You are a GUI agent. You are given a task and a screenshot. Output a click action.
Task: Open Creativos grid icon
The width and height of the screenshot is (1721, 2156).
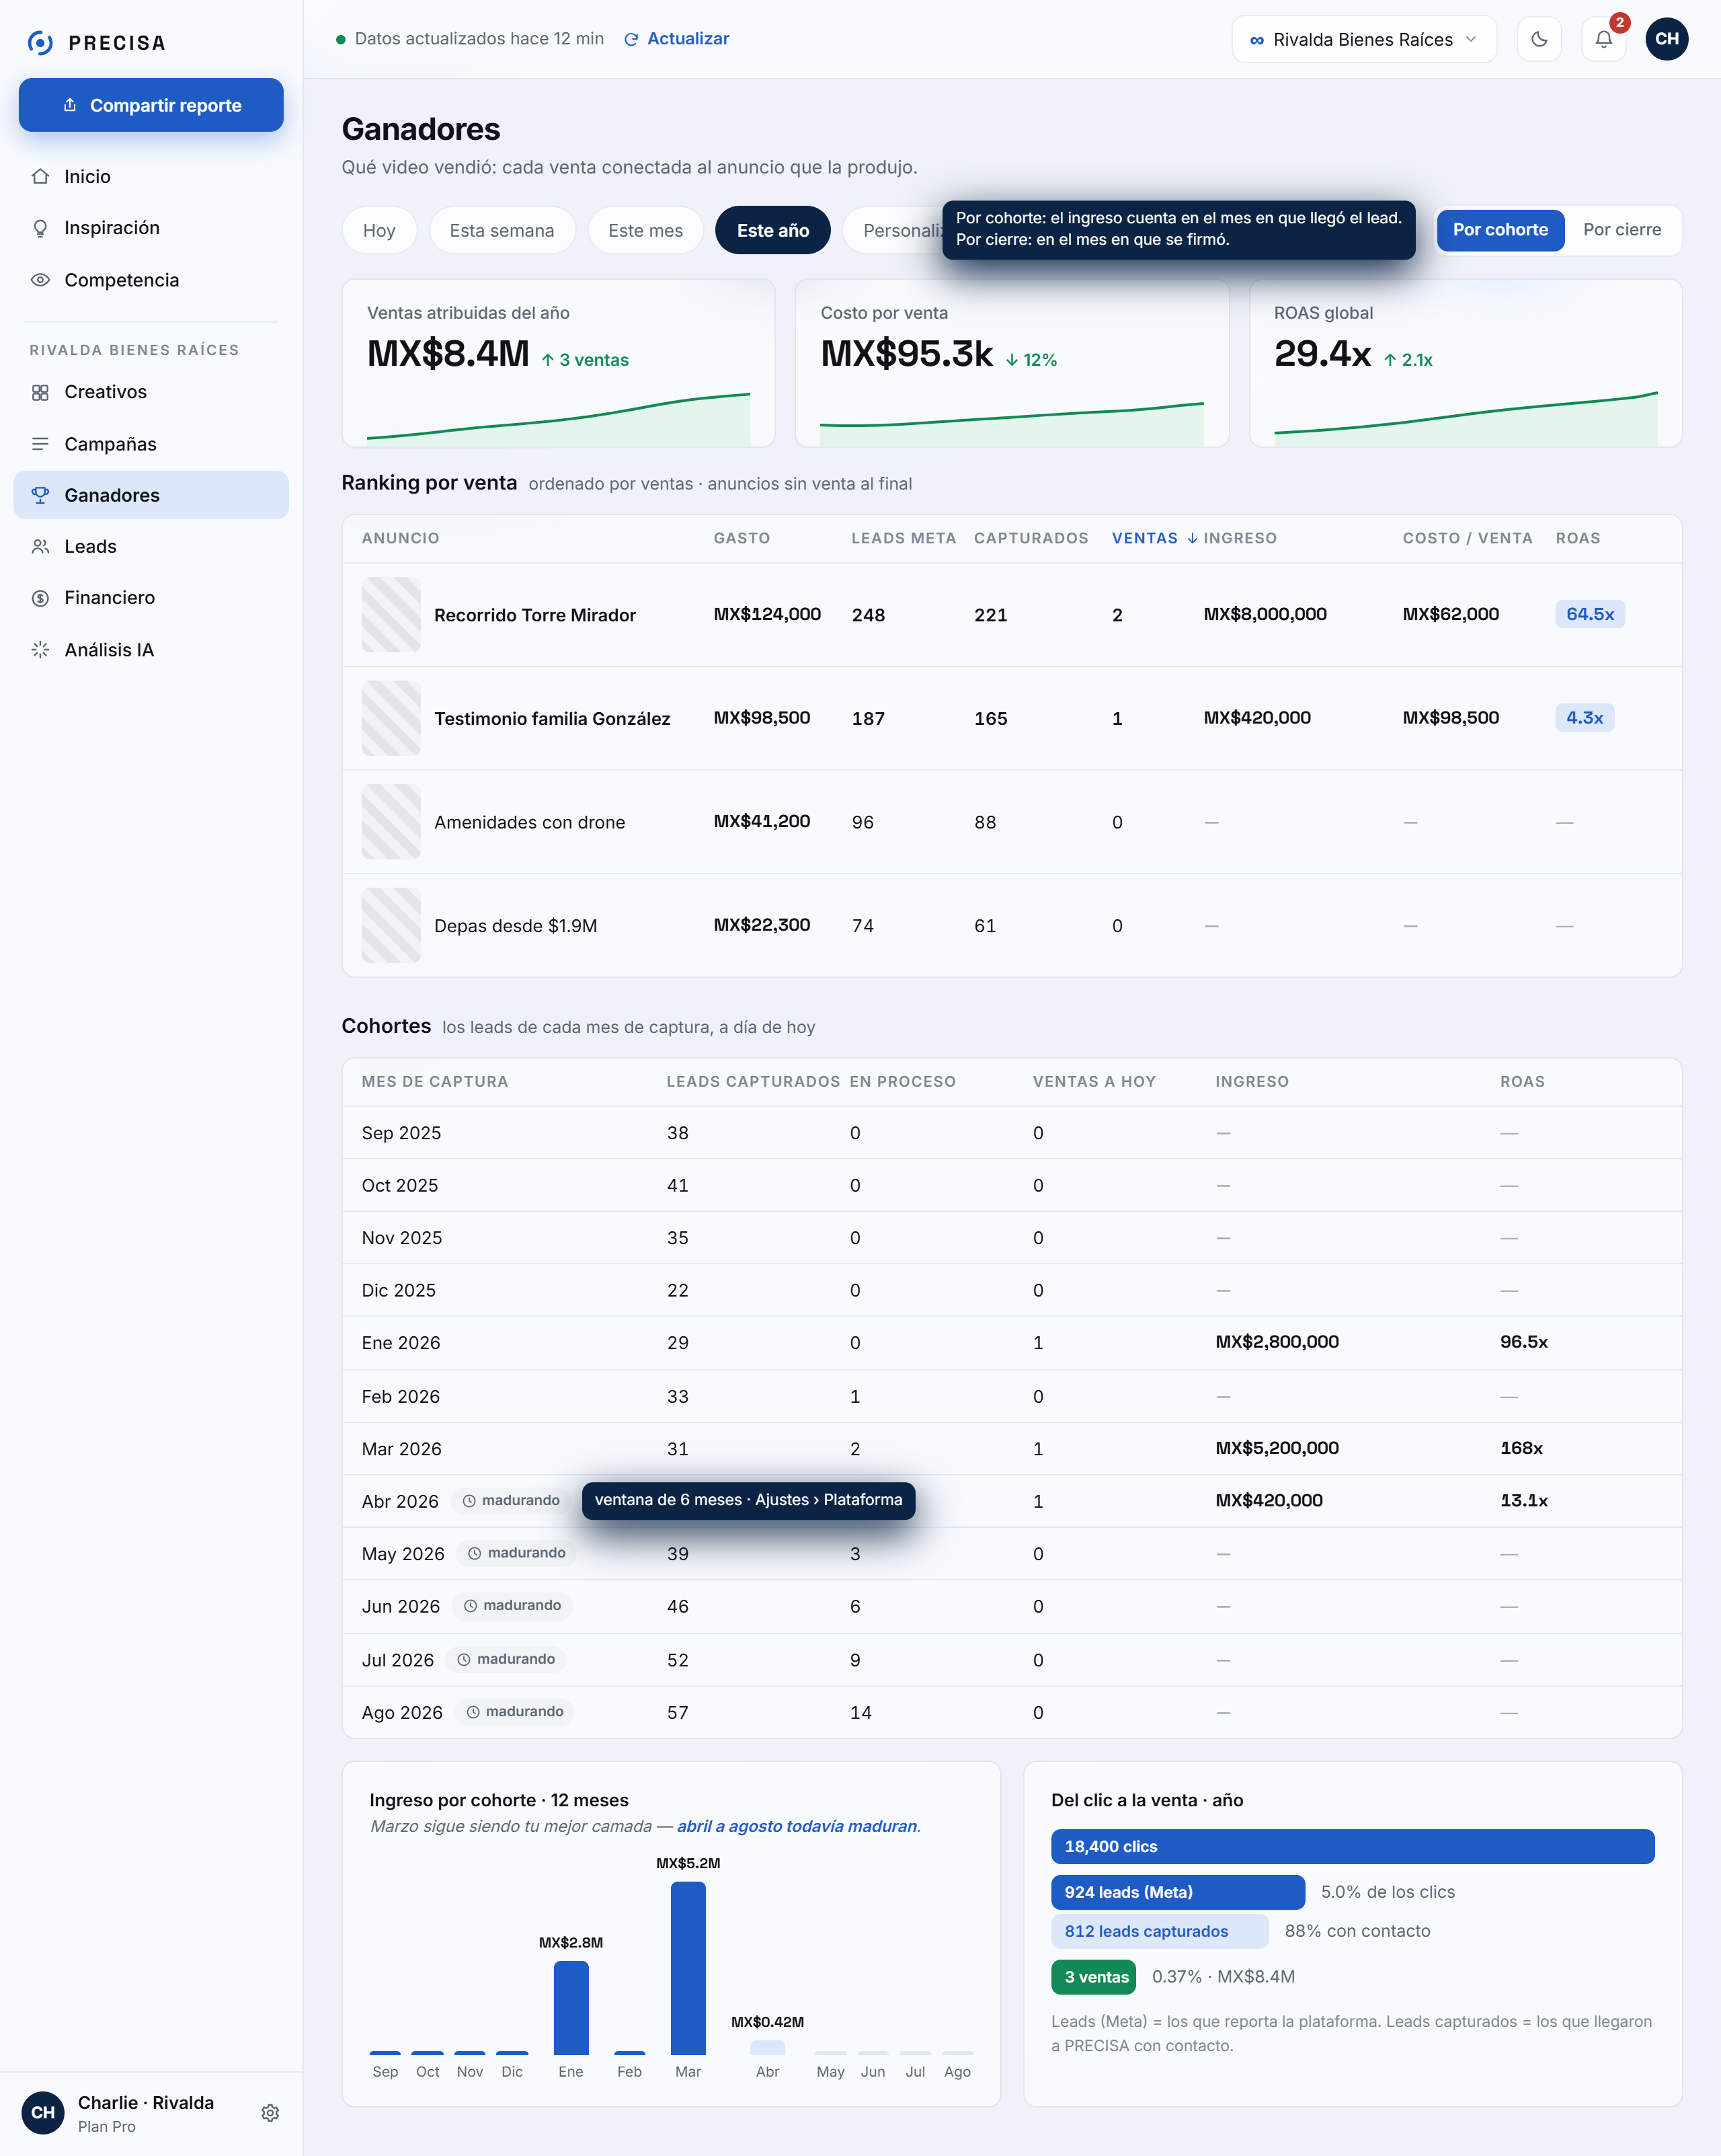tap(40, 392)
